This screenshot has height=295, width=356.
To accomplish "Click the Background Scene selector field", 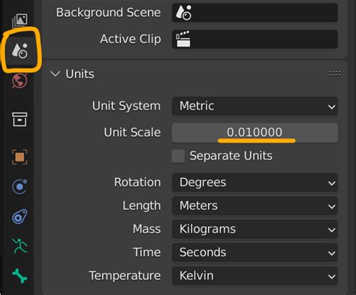I will 255,13.
